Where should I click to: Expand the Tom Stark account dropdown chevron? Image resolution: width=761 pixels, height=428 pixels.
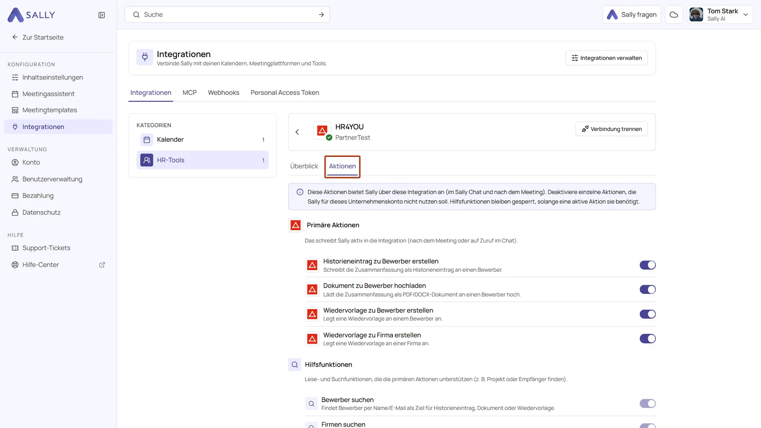(745, 15)
